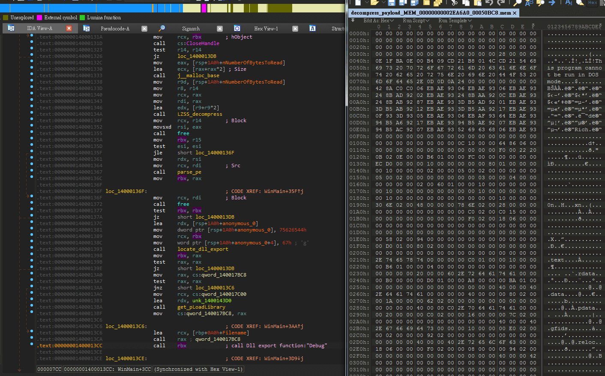The height and width of the screenshot is (376, 605).
Task: Click the Pseudocode-A tab icon
Action: pos(86,28)
